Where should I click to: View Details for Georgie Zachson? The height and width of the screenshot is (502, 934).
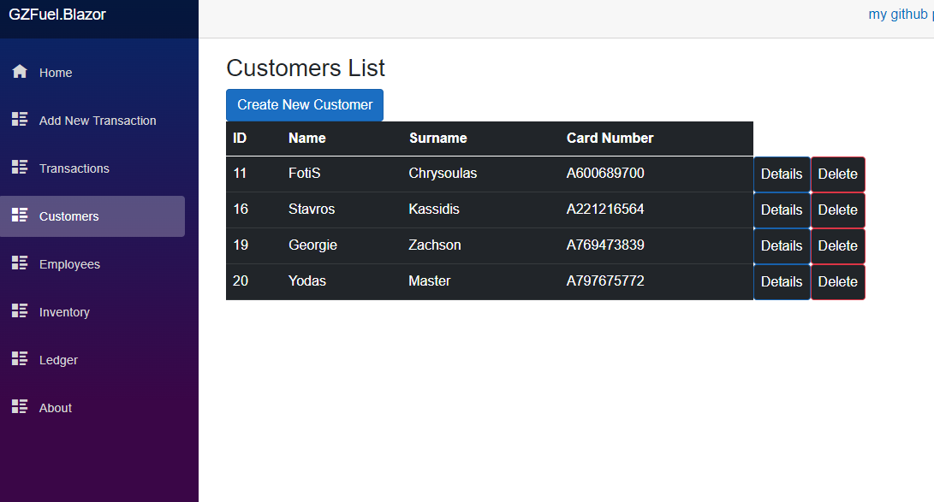pyautogui.click(x=782, y=245)
